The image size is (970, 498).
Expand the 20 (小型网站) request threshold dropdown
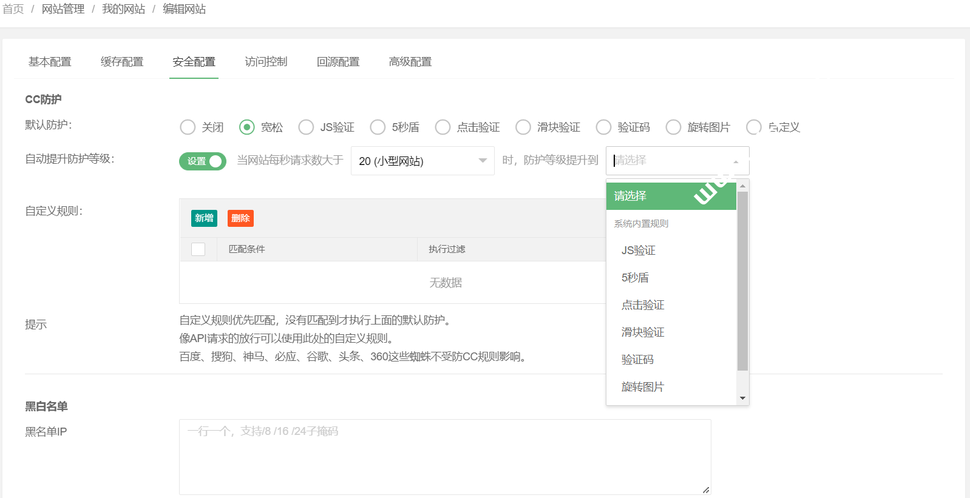click(422, 161)
